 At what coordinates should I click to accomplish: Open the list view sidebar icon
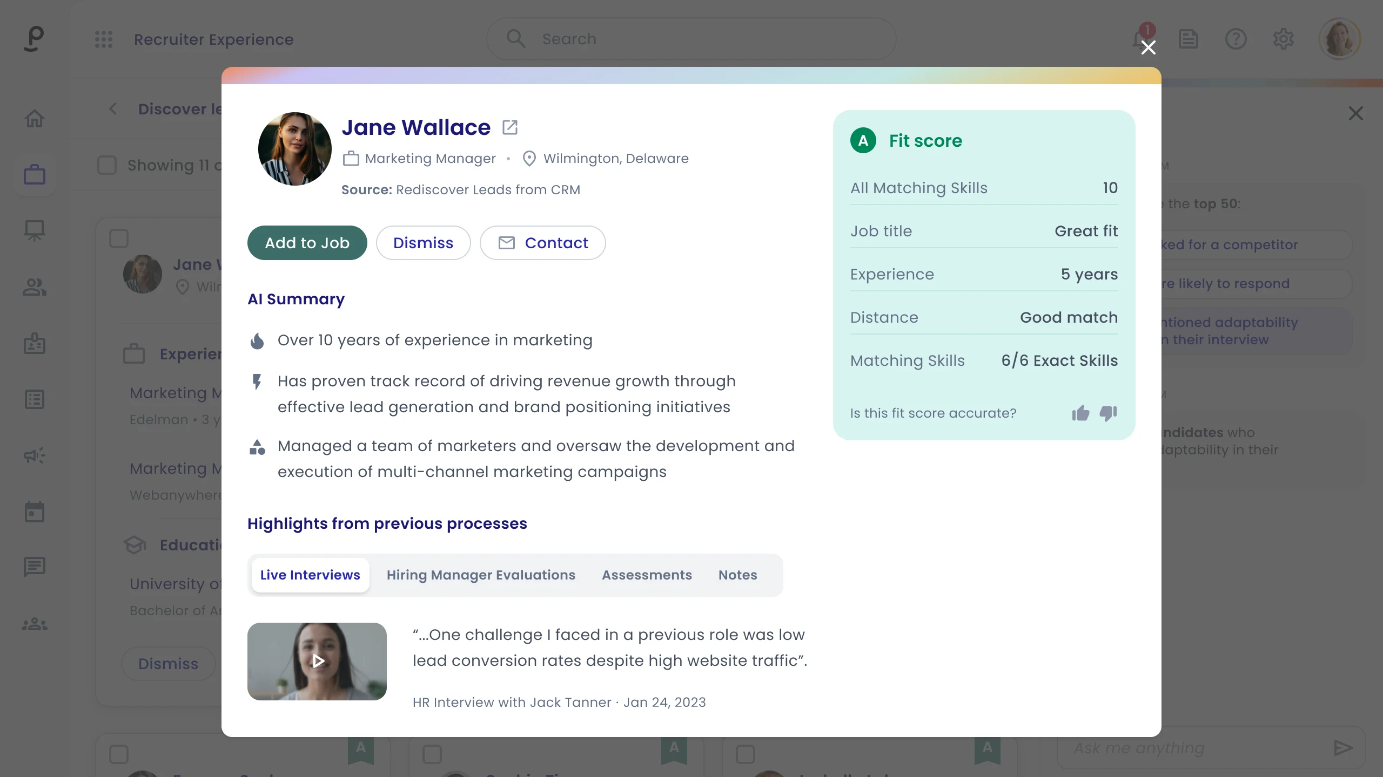coord(35,399)
